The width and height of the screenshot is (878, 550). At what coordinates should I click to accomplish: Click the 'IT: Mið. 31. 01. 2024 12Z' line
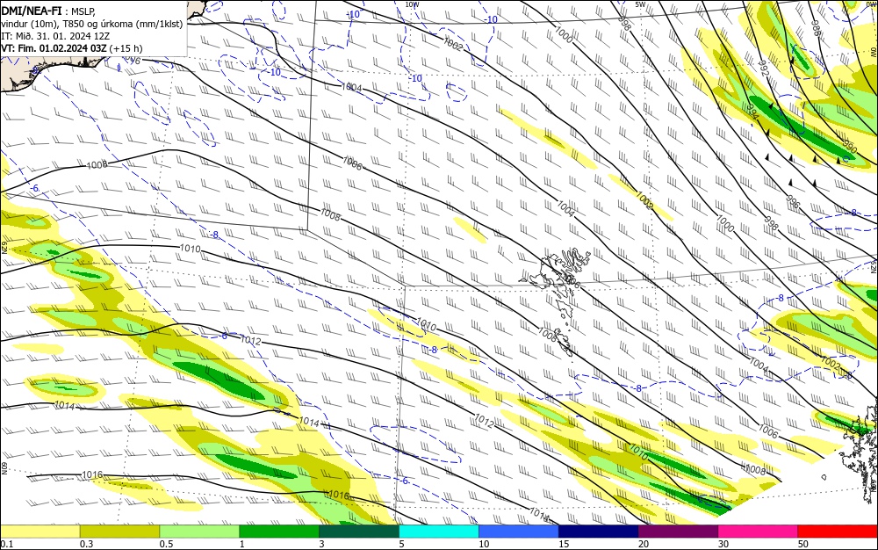point(55,35)
